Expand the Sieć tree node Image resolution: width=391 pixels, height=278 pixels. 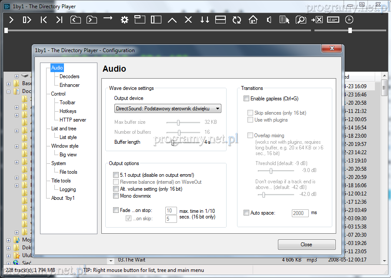click(8, 263)
